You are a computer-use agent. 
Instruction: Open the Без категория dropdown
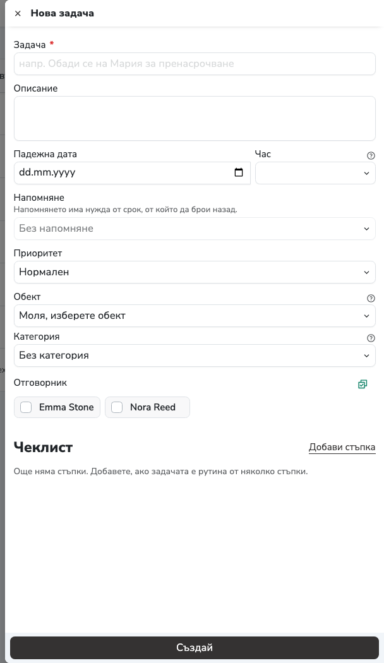pyautogui.click(x=195, y=355)
